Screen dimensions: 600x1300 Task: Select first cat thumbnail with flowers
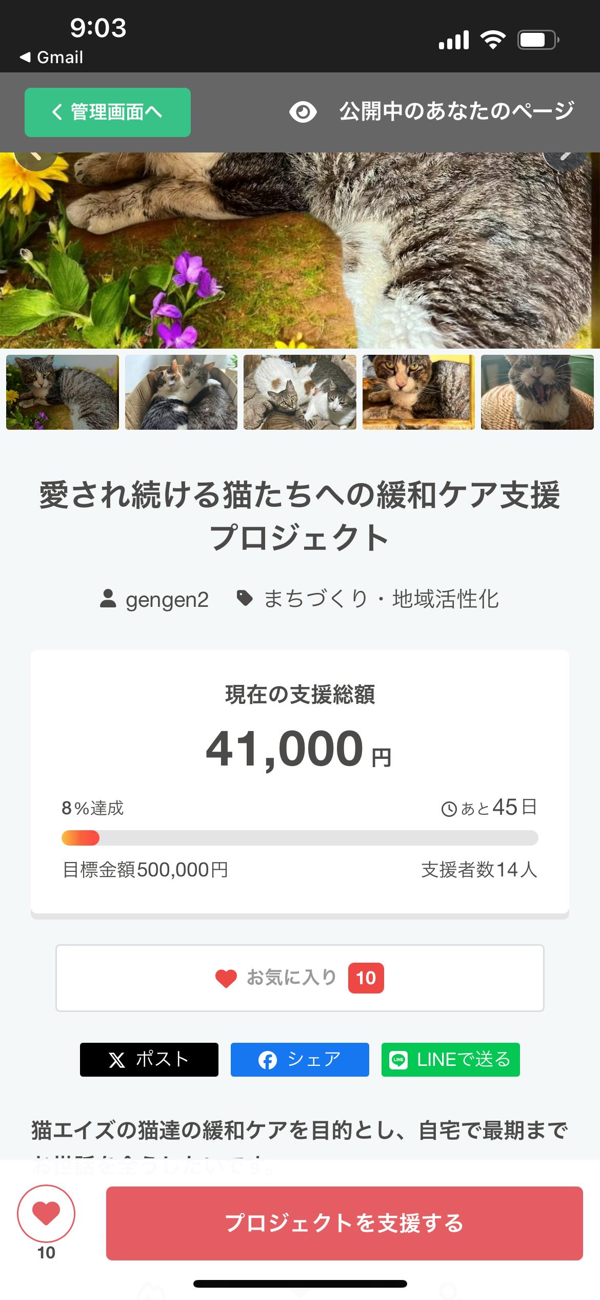pyautogui.click(x=63, y=392)
